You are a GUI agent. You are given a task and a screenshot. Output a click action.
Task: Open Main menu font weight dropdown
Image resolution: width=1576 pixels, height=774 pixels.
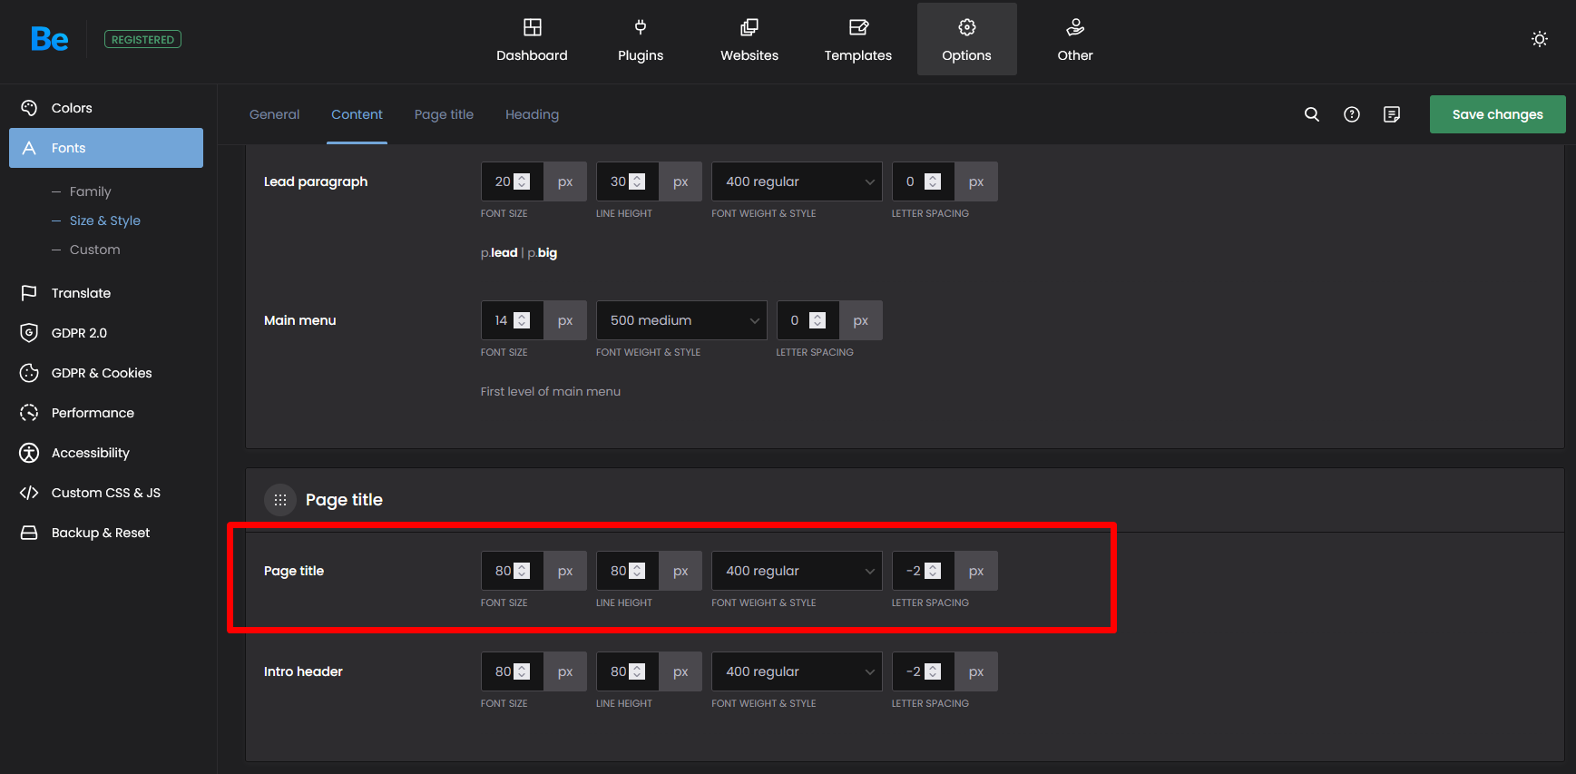(680, 320)
